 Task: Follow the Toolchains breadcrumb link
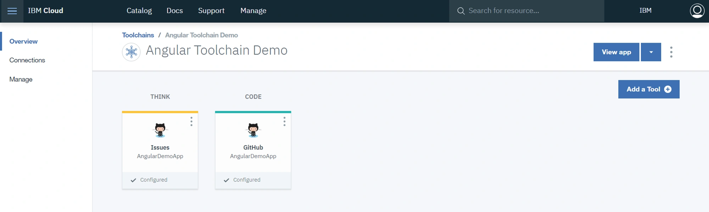[138, 35]
